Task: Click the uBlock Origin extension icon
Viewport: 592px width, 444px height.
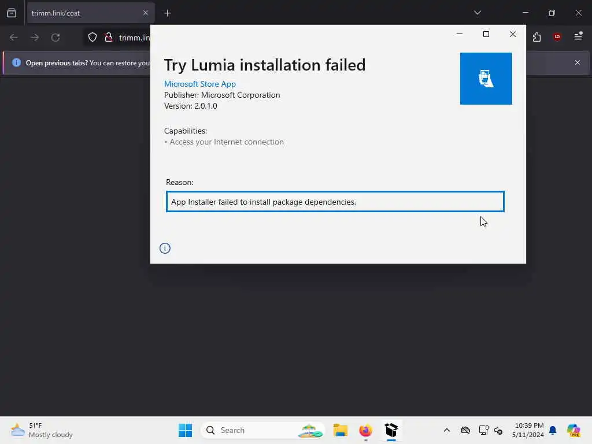Action: [557, 37]
